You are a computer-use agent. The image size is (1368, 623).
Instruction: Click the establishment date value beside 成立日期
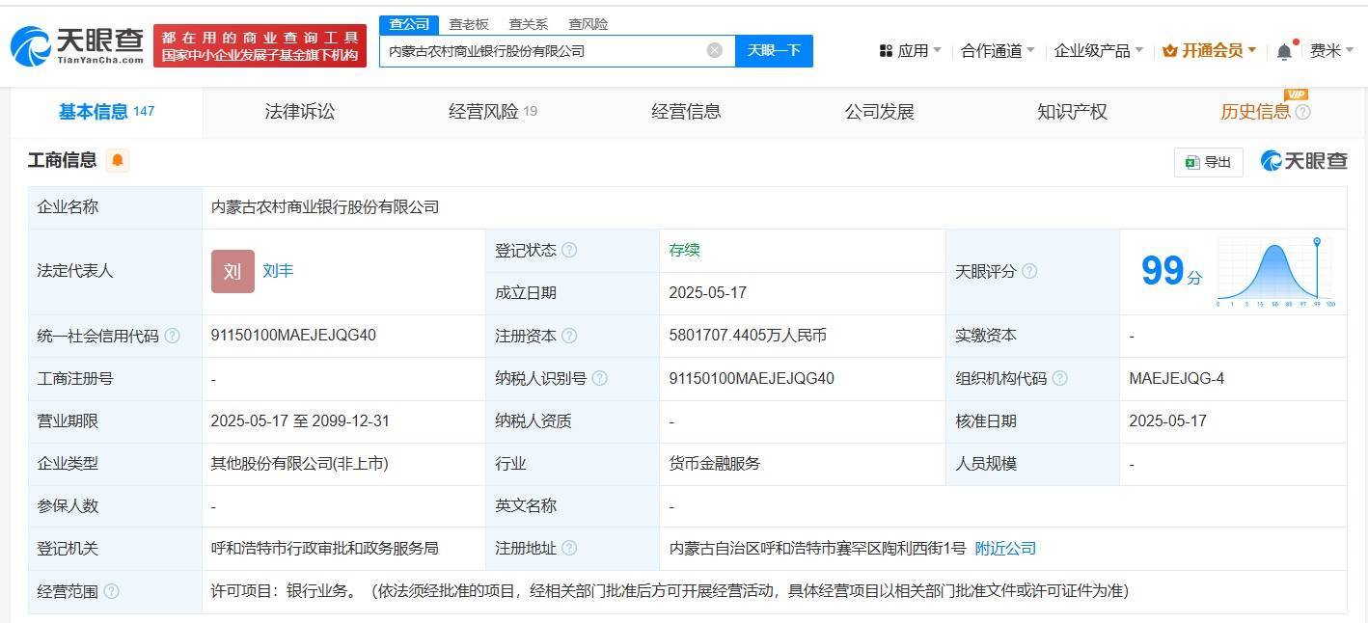[707, 292]
